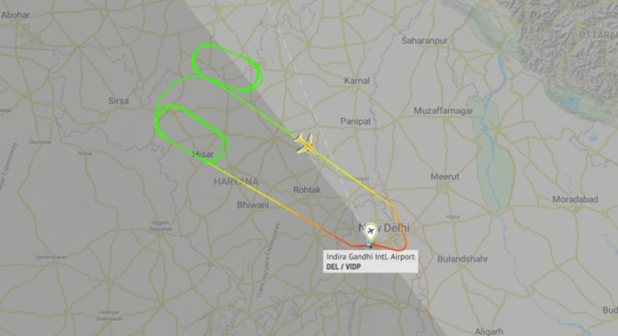The image size is (618, 336).
Task: Select the Bulandshahr city label
Action: click(x=463, y=258)
